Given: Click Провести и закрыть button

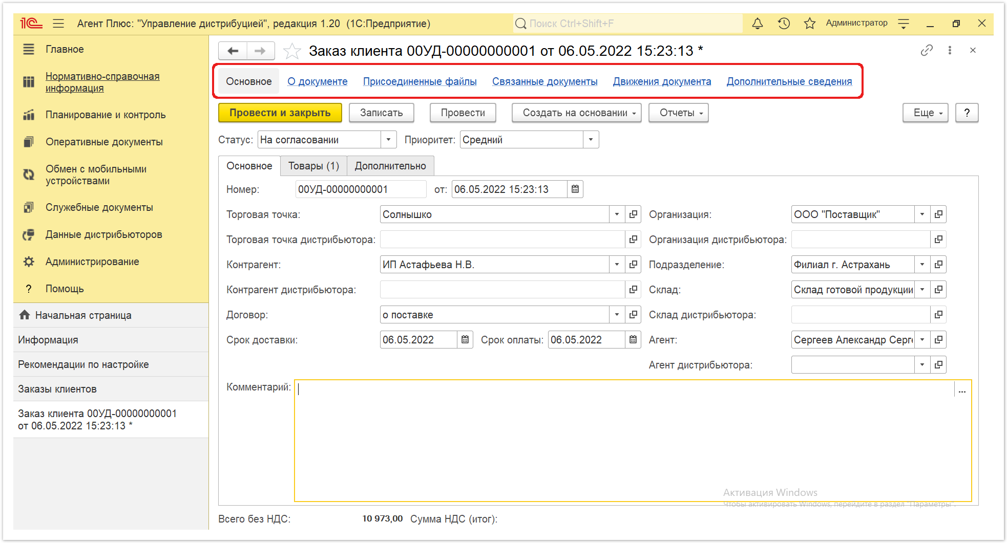Looking at the screenshot, I should coord(280,113).
